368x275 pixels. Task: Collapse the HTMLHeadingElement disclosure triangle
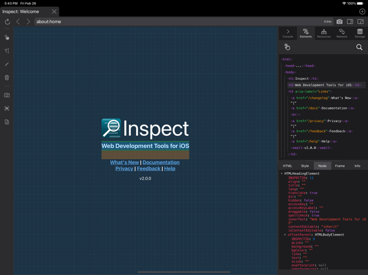282,173
